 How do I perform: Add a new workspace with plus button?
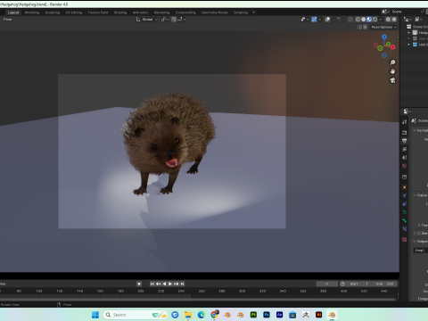254,12
